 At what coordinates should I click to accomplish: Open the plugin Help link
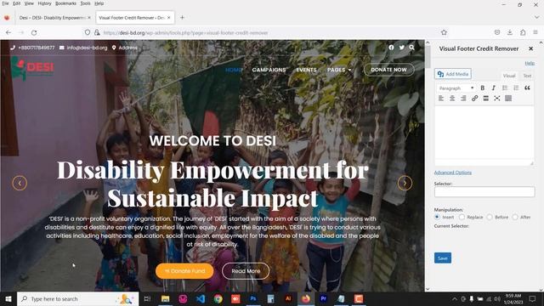click(x=530, y=63)
